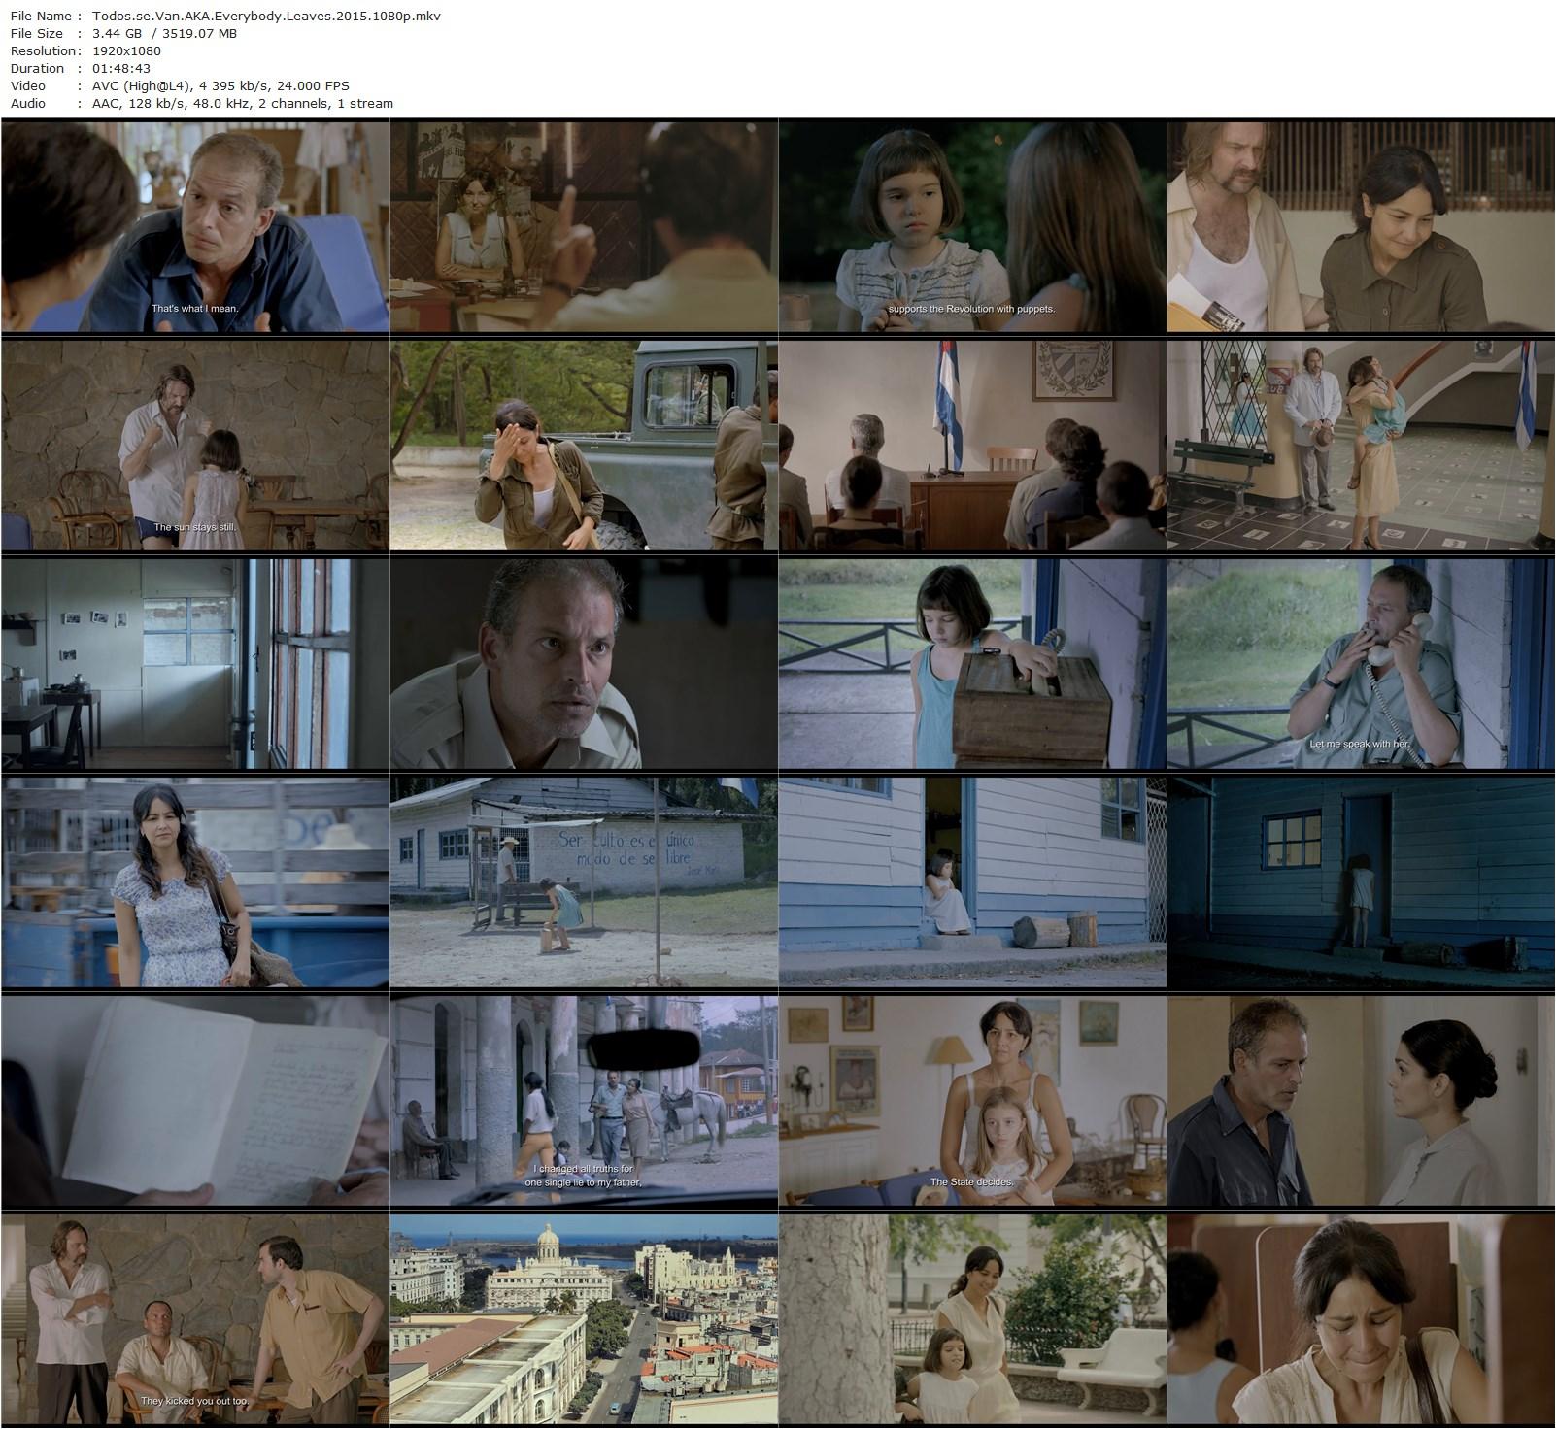Open the handwritten notebook thumbnail
1556x1429 pixels.
coord(195,1100)
